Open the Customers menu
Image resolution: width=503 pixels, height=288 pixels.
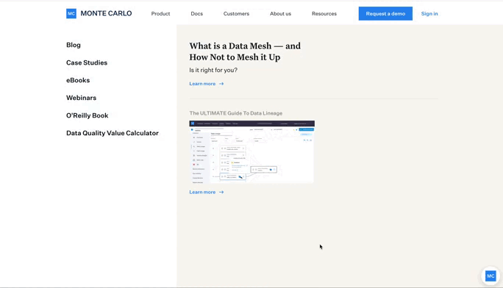tap(236, 14)
